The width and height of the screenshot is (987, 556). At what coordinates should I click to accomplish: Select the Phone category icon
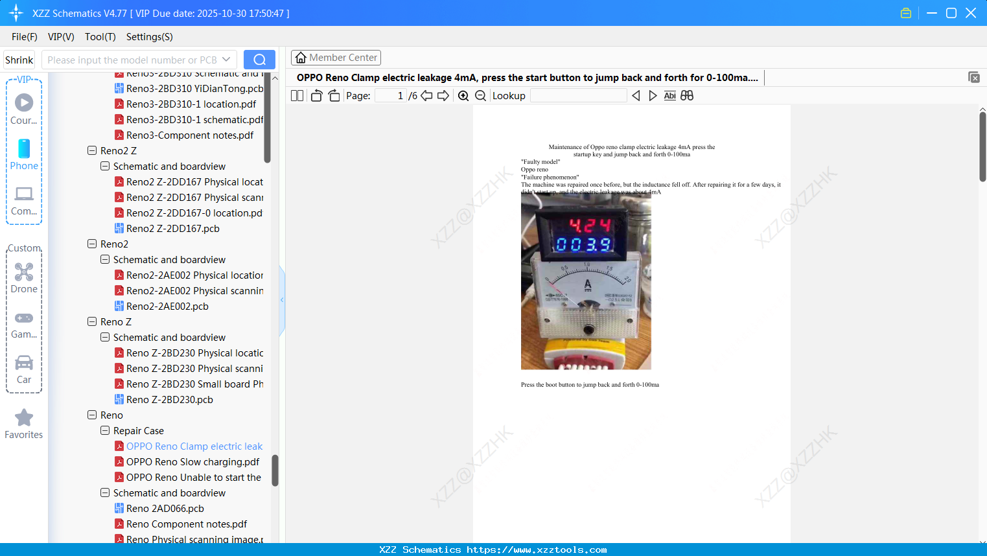[24, 154]
